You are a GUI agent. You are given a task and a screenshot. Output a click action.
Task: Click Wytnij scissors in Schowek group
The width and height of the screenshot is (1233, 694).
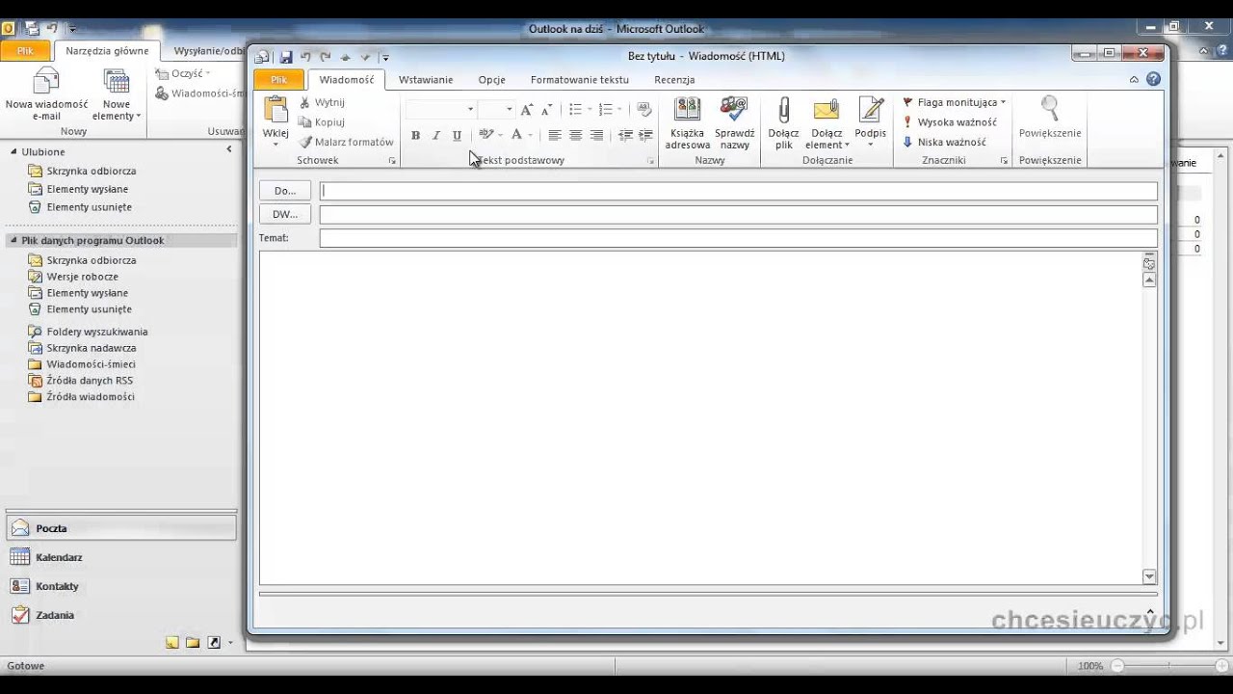(322, 102)
